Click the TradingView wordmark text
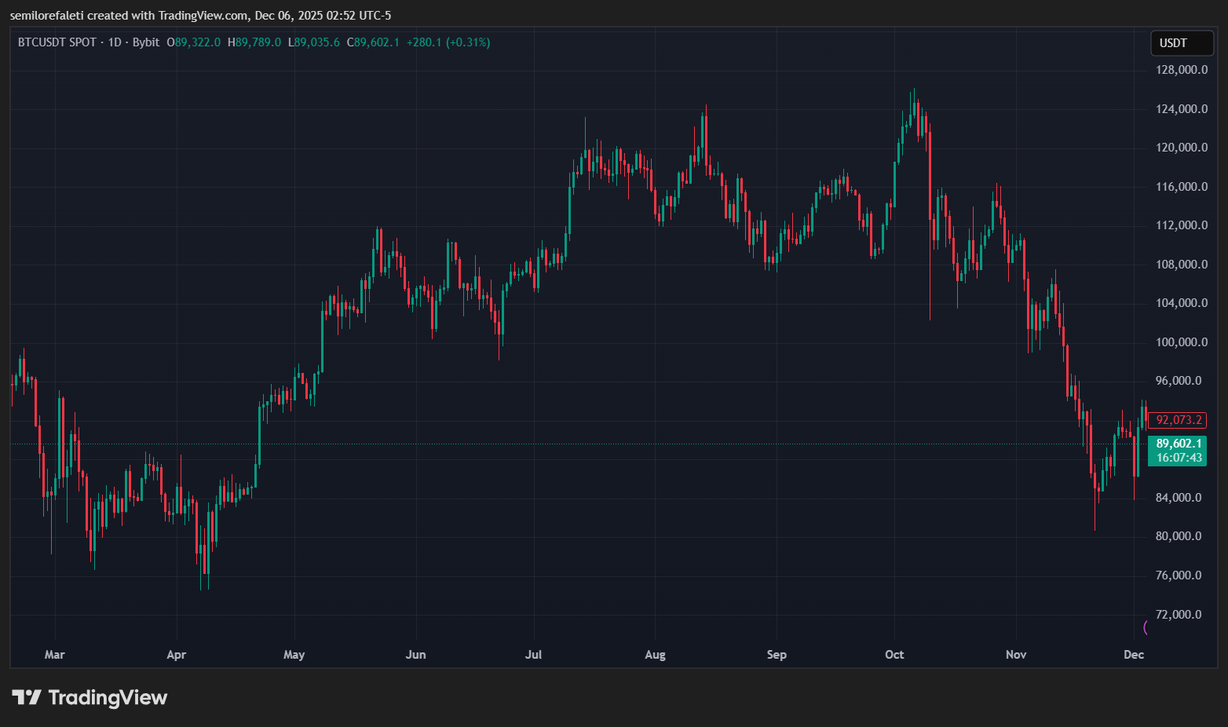The width and height of the screenshot is (1228, 727). tap(108, 697)
